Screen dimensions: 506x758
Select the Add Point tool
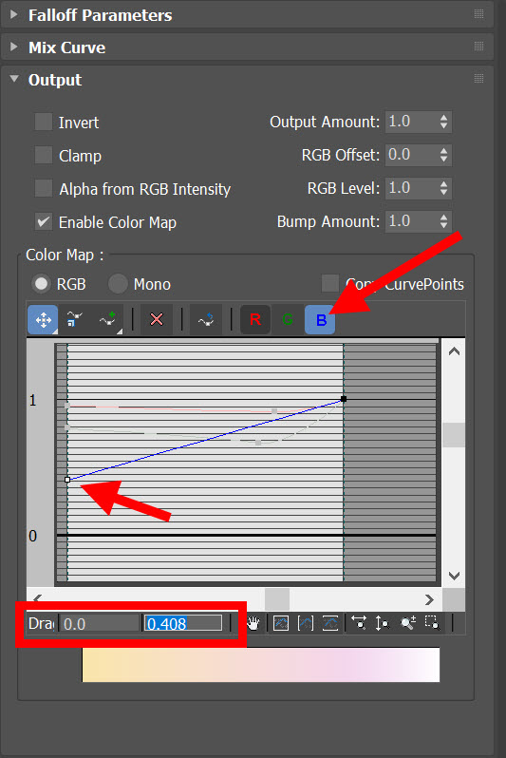click(x=107, y=319)
